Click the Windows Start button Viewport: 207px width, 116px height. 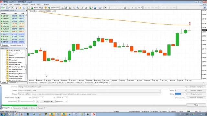pos(3,114)
